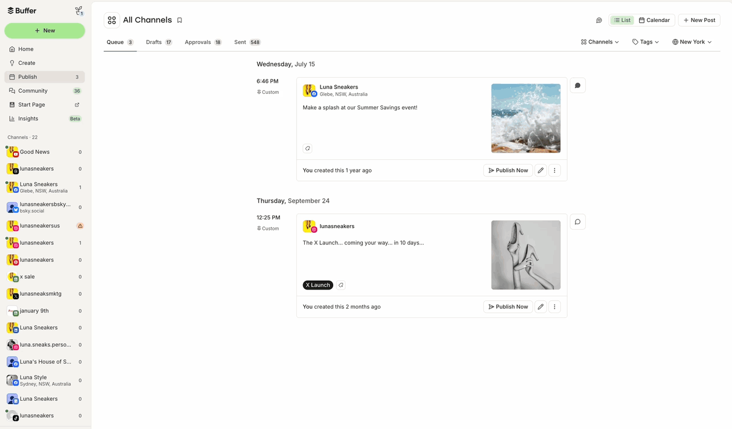Open the Queue tab
The width and height of the screenshot is (732, 429).
pyautogui.click(x=120, y=42)
